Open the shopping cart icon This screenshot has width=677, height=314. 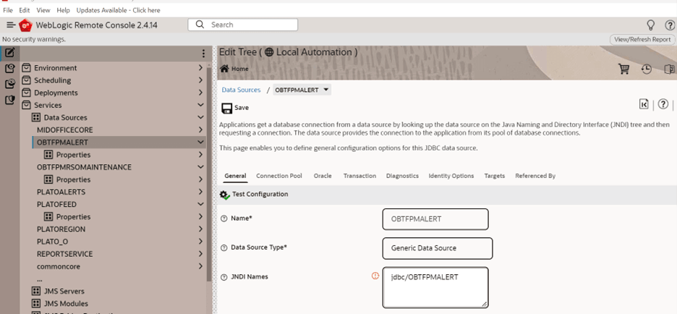point(623,69)
